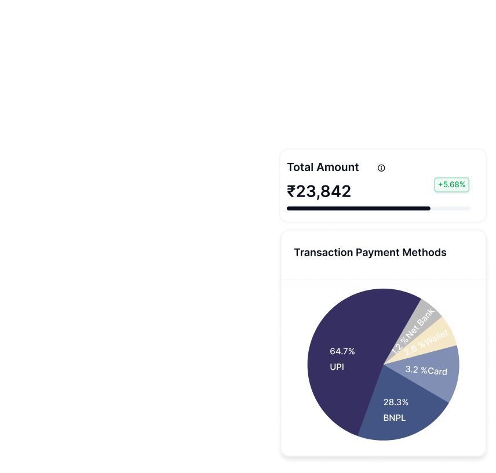496x473 pixels.
Task: Click the 28.3% label on the pie chart
Action: (396, 402)
